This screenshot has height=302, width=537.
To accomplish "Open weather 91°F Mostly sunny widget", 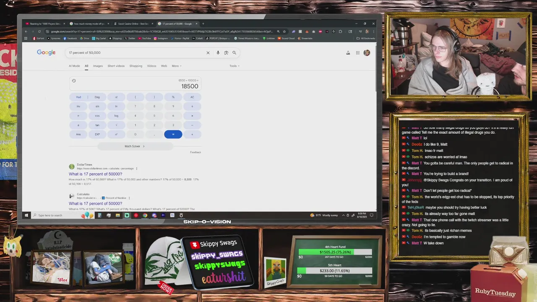I will tap(324, 215).
